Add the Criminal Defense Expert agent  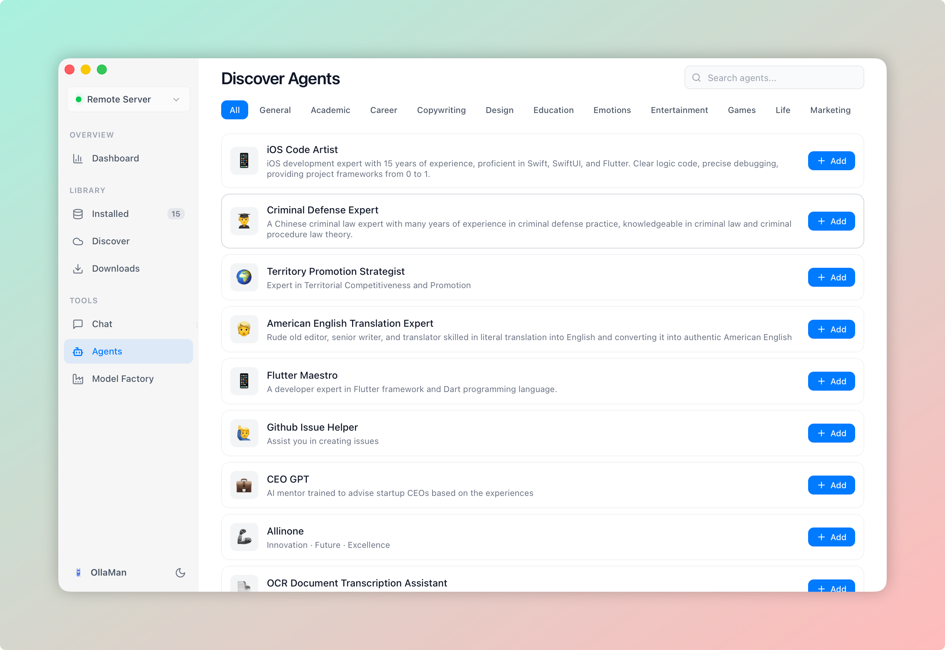pos(831,221)
